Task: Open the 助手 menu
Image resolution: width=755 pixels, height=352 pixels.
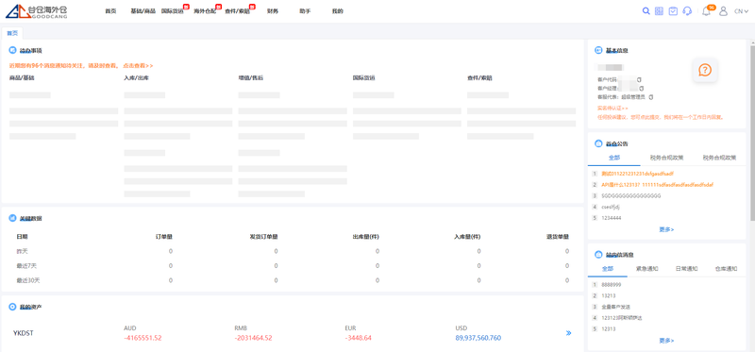Action: [x=305, y=11]
